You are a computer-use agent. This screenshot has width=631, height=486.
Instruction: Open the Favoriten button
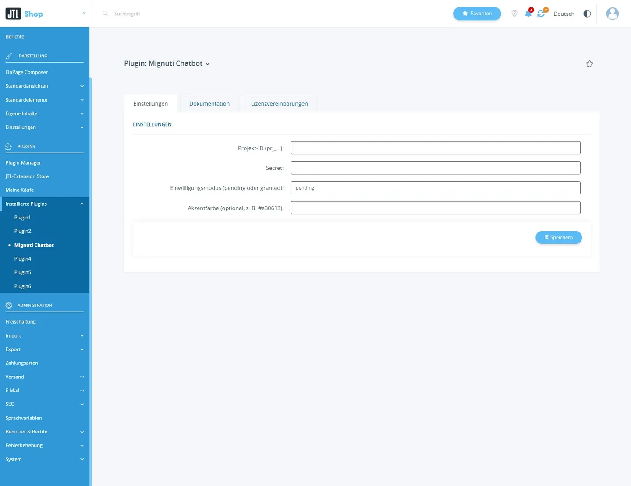click(477, 14)
